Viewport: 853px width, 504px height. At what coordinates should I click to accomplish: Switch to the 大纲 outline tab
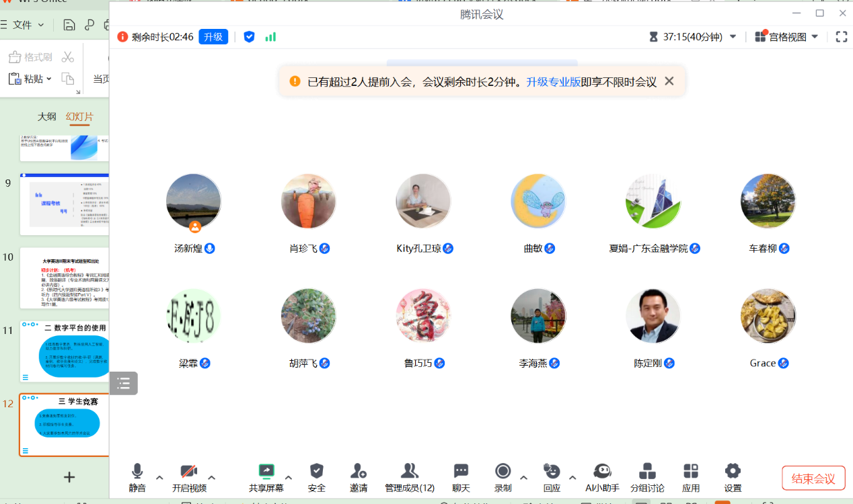pyautogui.click(x=46, y=116)
